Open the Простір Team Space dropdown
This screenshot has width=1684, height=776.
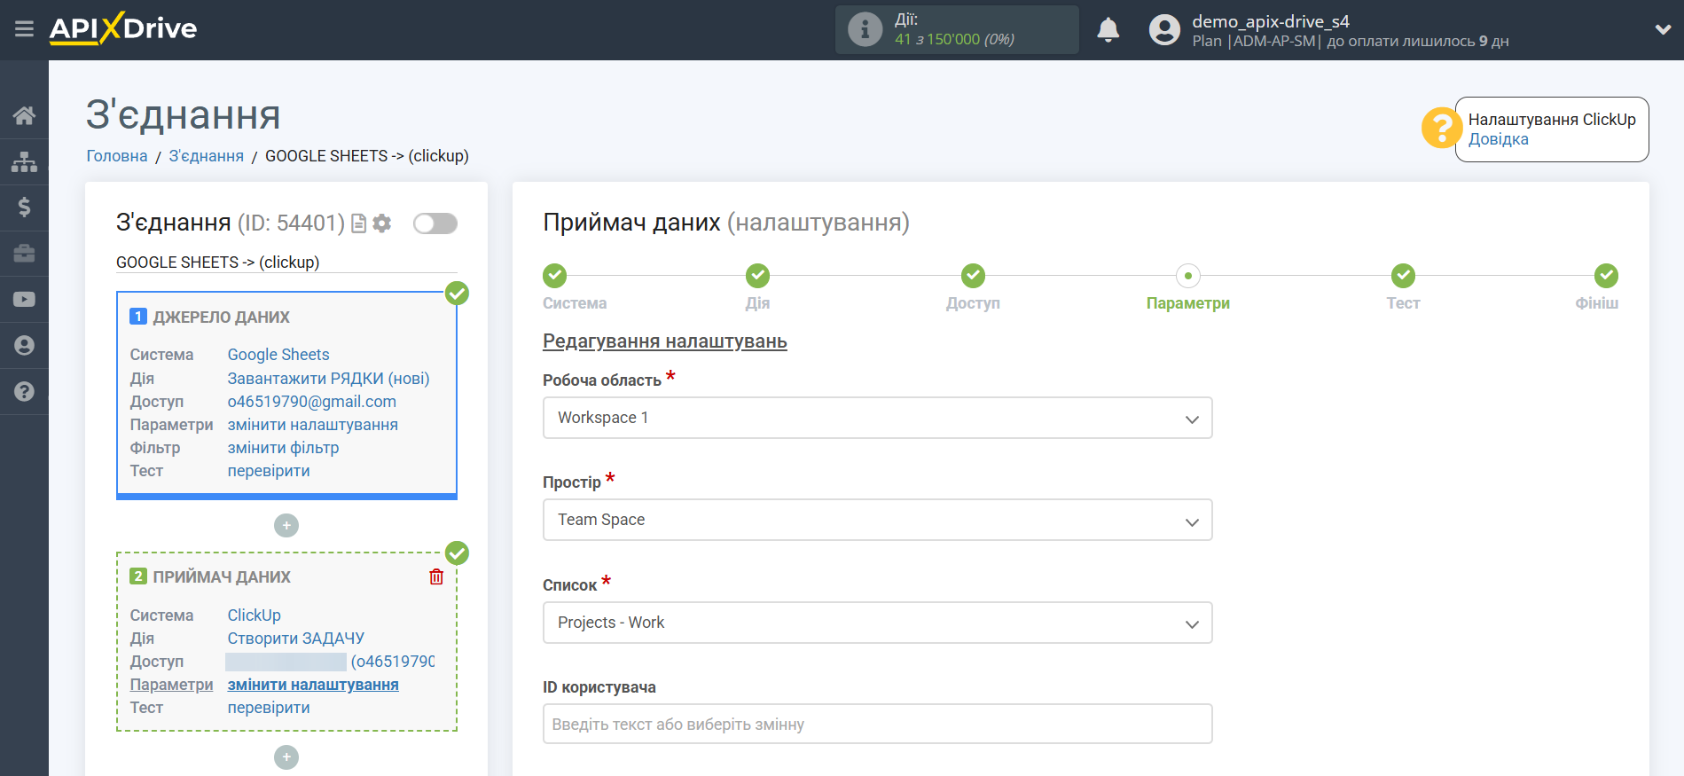[877, 520]
